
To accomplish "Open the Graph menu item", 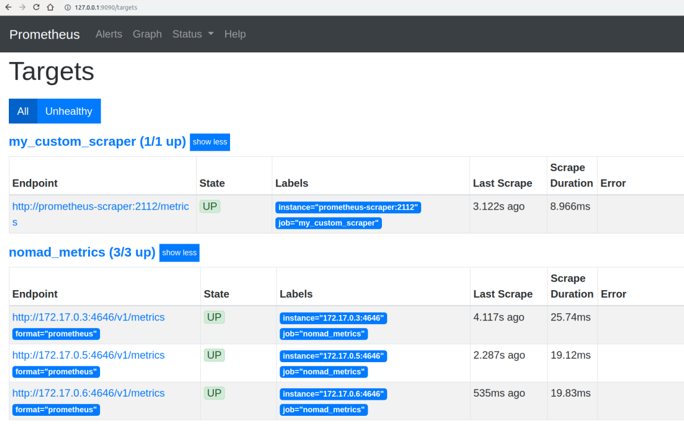I will click(147, 34).
